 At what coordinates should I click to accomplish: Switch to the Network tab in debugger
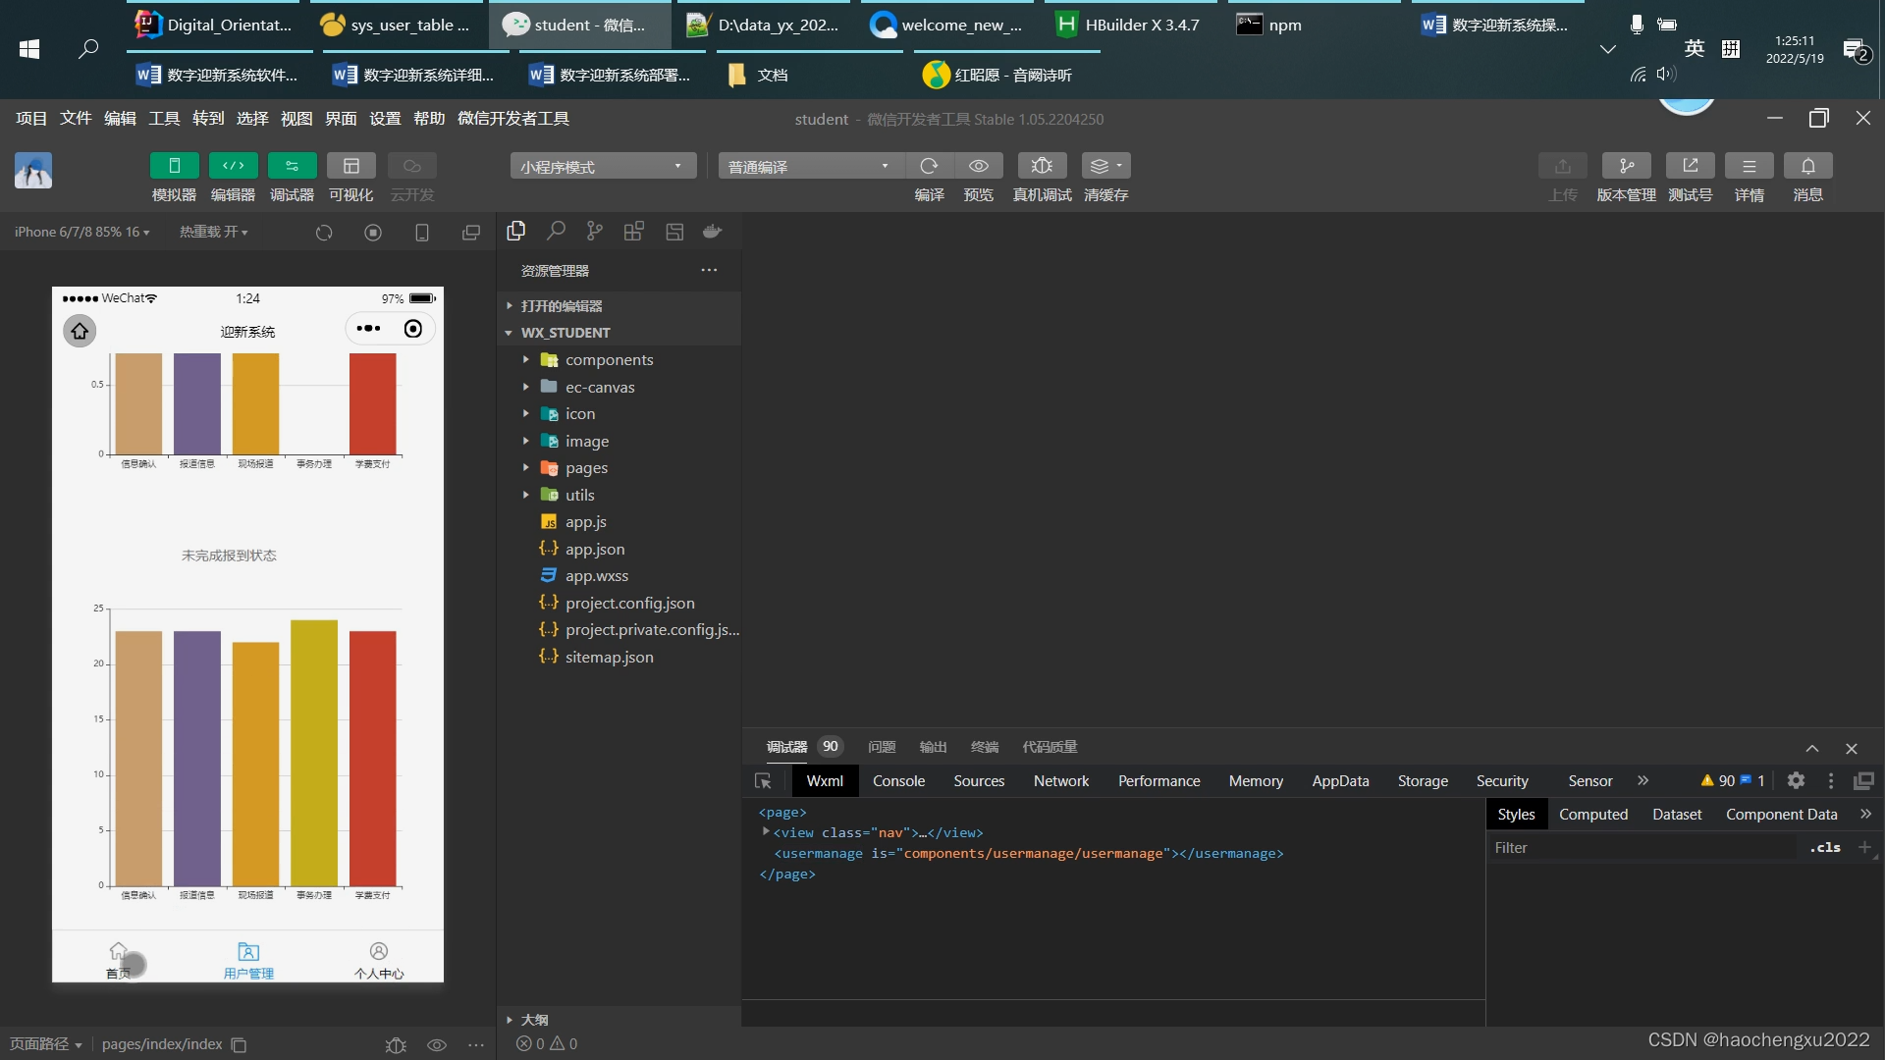pos(1060,779)
